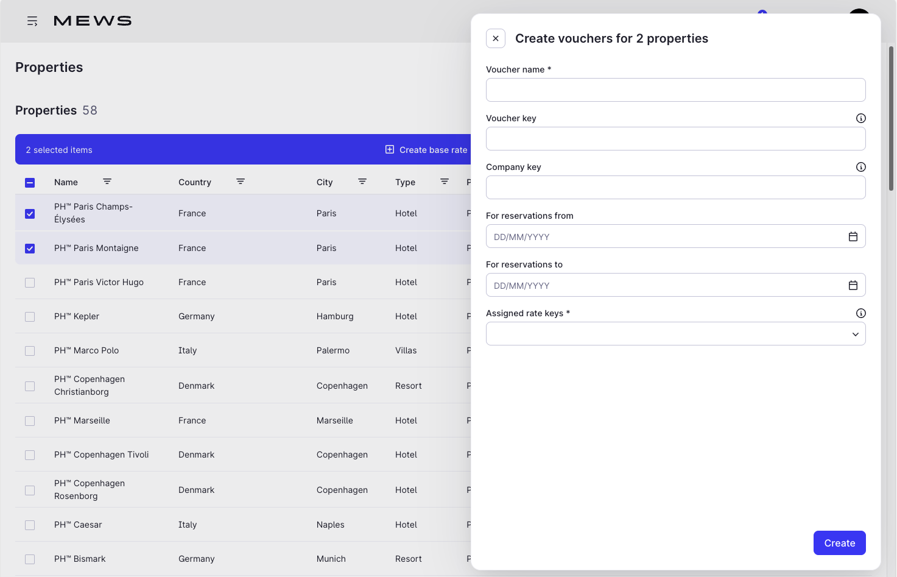This screenshot has width=897, height=577.
Task: Focus the Company key field
Action: pos(676,188)
